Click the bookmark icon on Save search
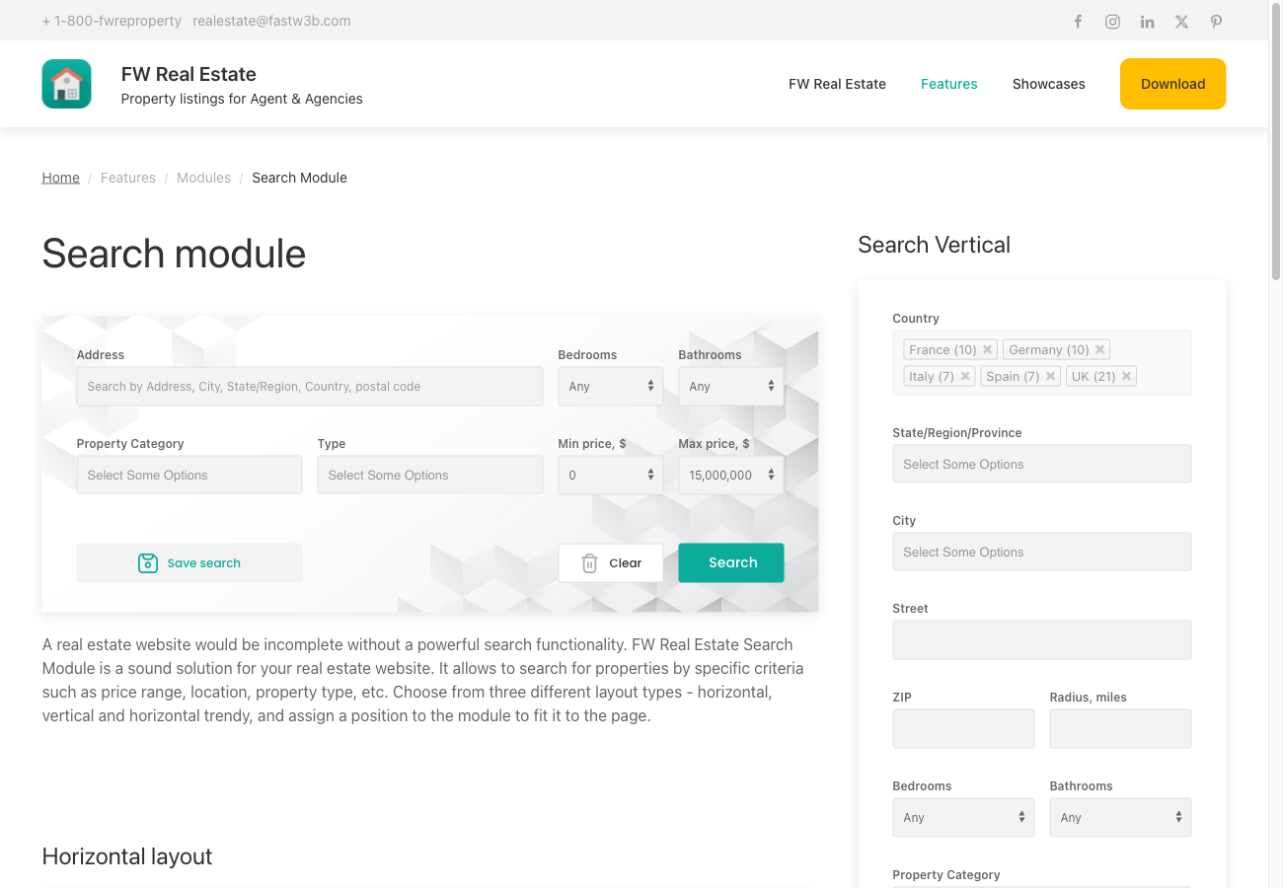Screen dimensions: 1283x888 148,562
